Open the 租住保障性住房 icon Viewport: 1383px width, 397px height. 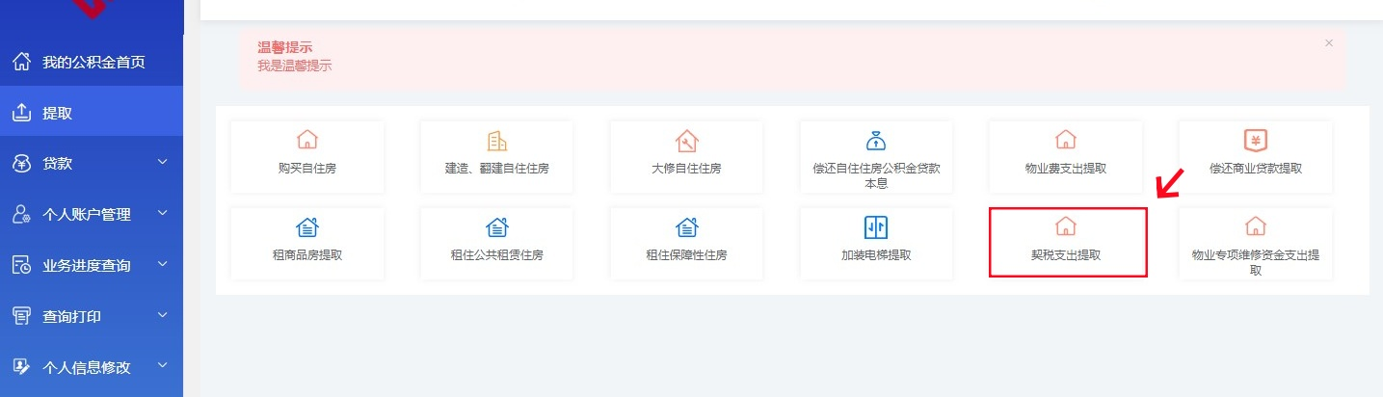(x=686, y=227)
